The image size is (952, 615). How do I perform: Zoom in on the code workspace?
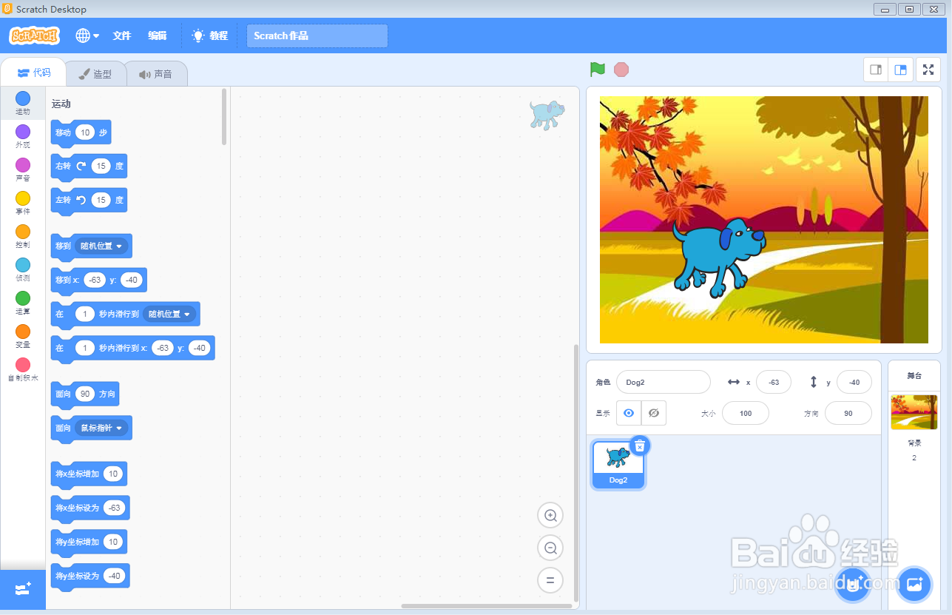[x=550, y=515]
